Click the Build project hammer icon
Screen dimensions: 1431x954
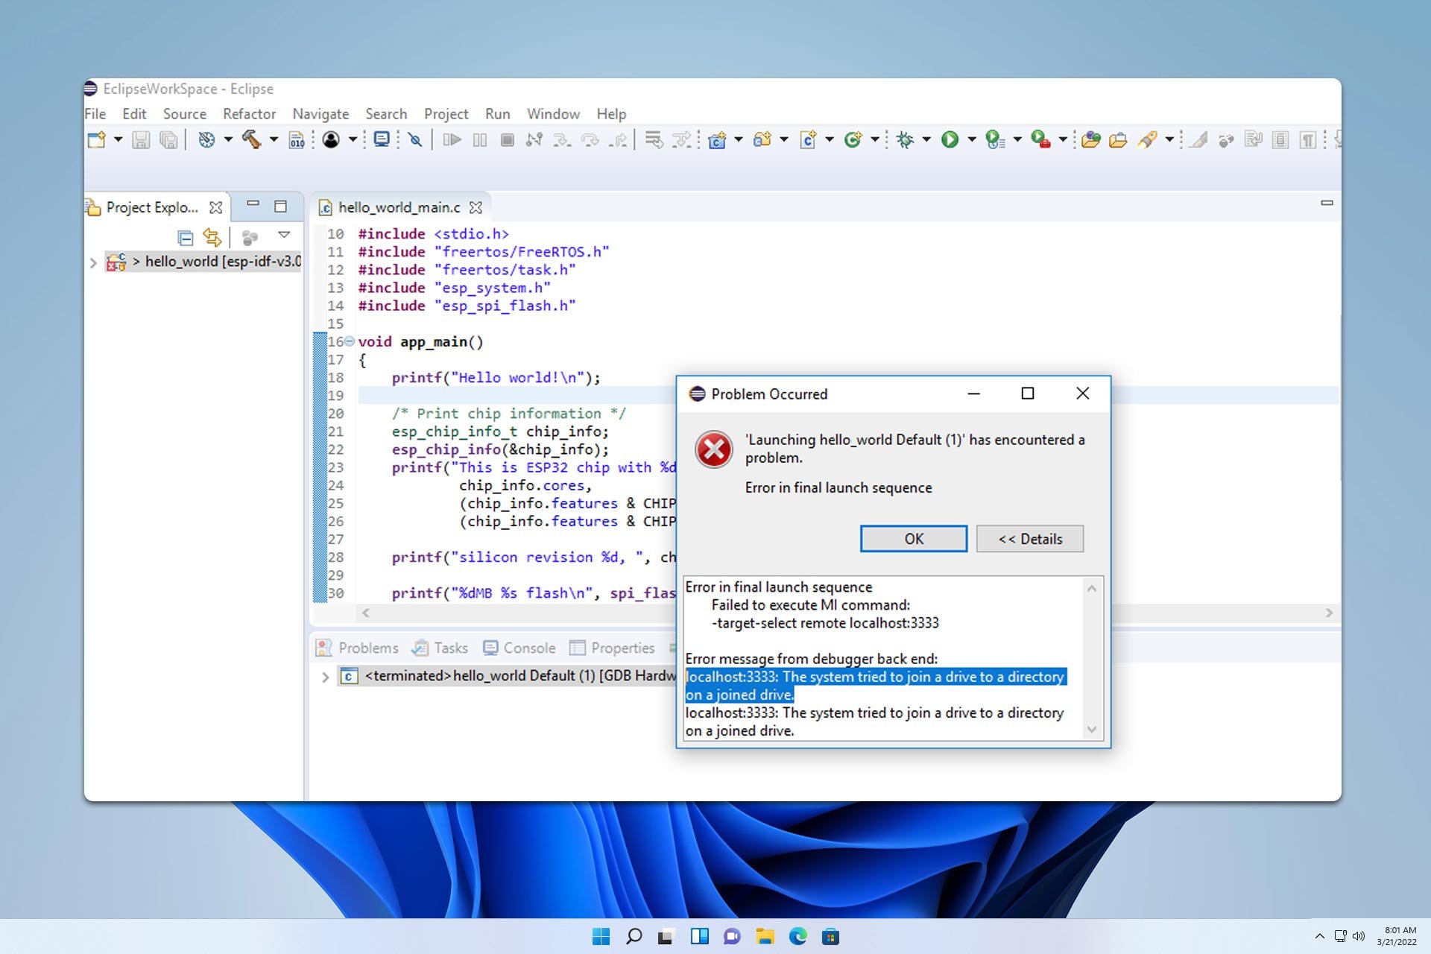(251, 139)
